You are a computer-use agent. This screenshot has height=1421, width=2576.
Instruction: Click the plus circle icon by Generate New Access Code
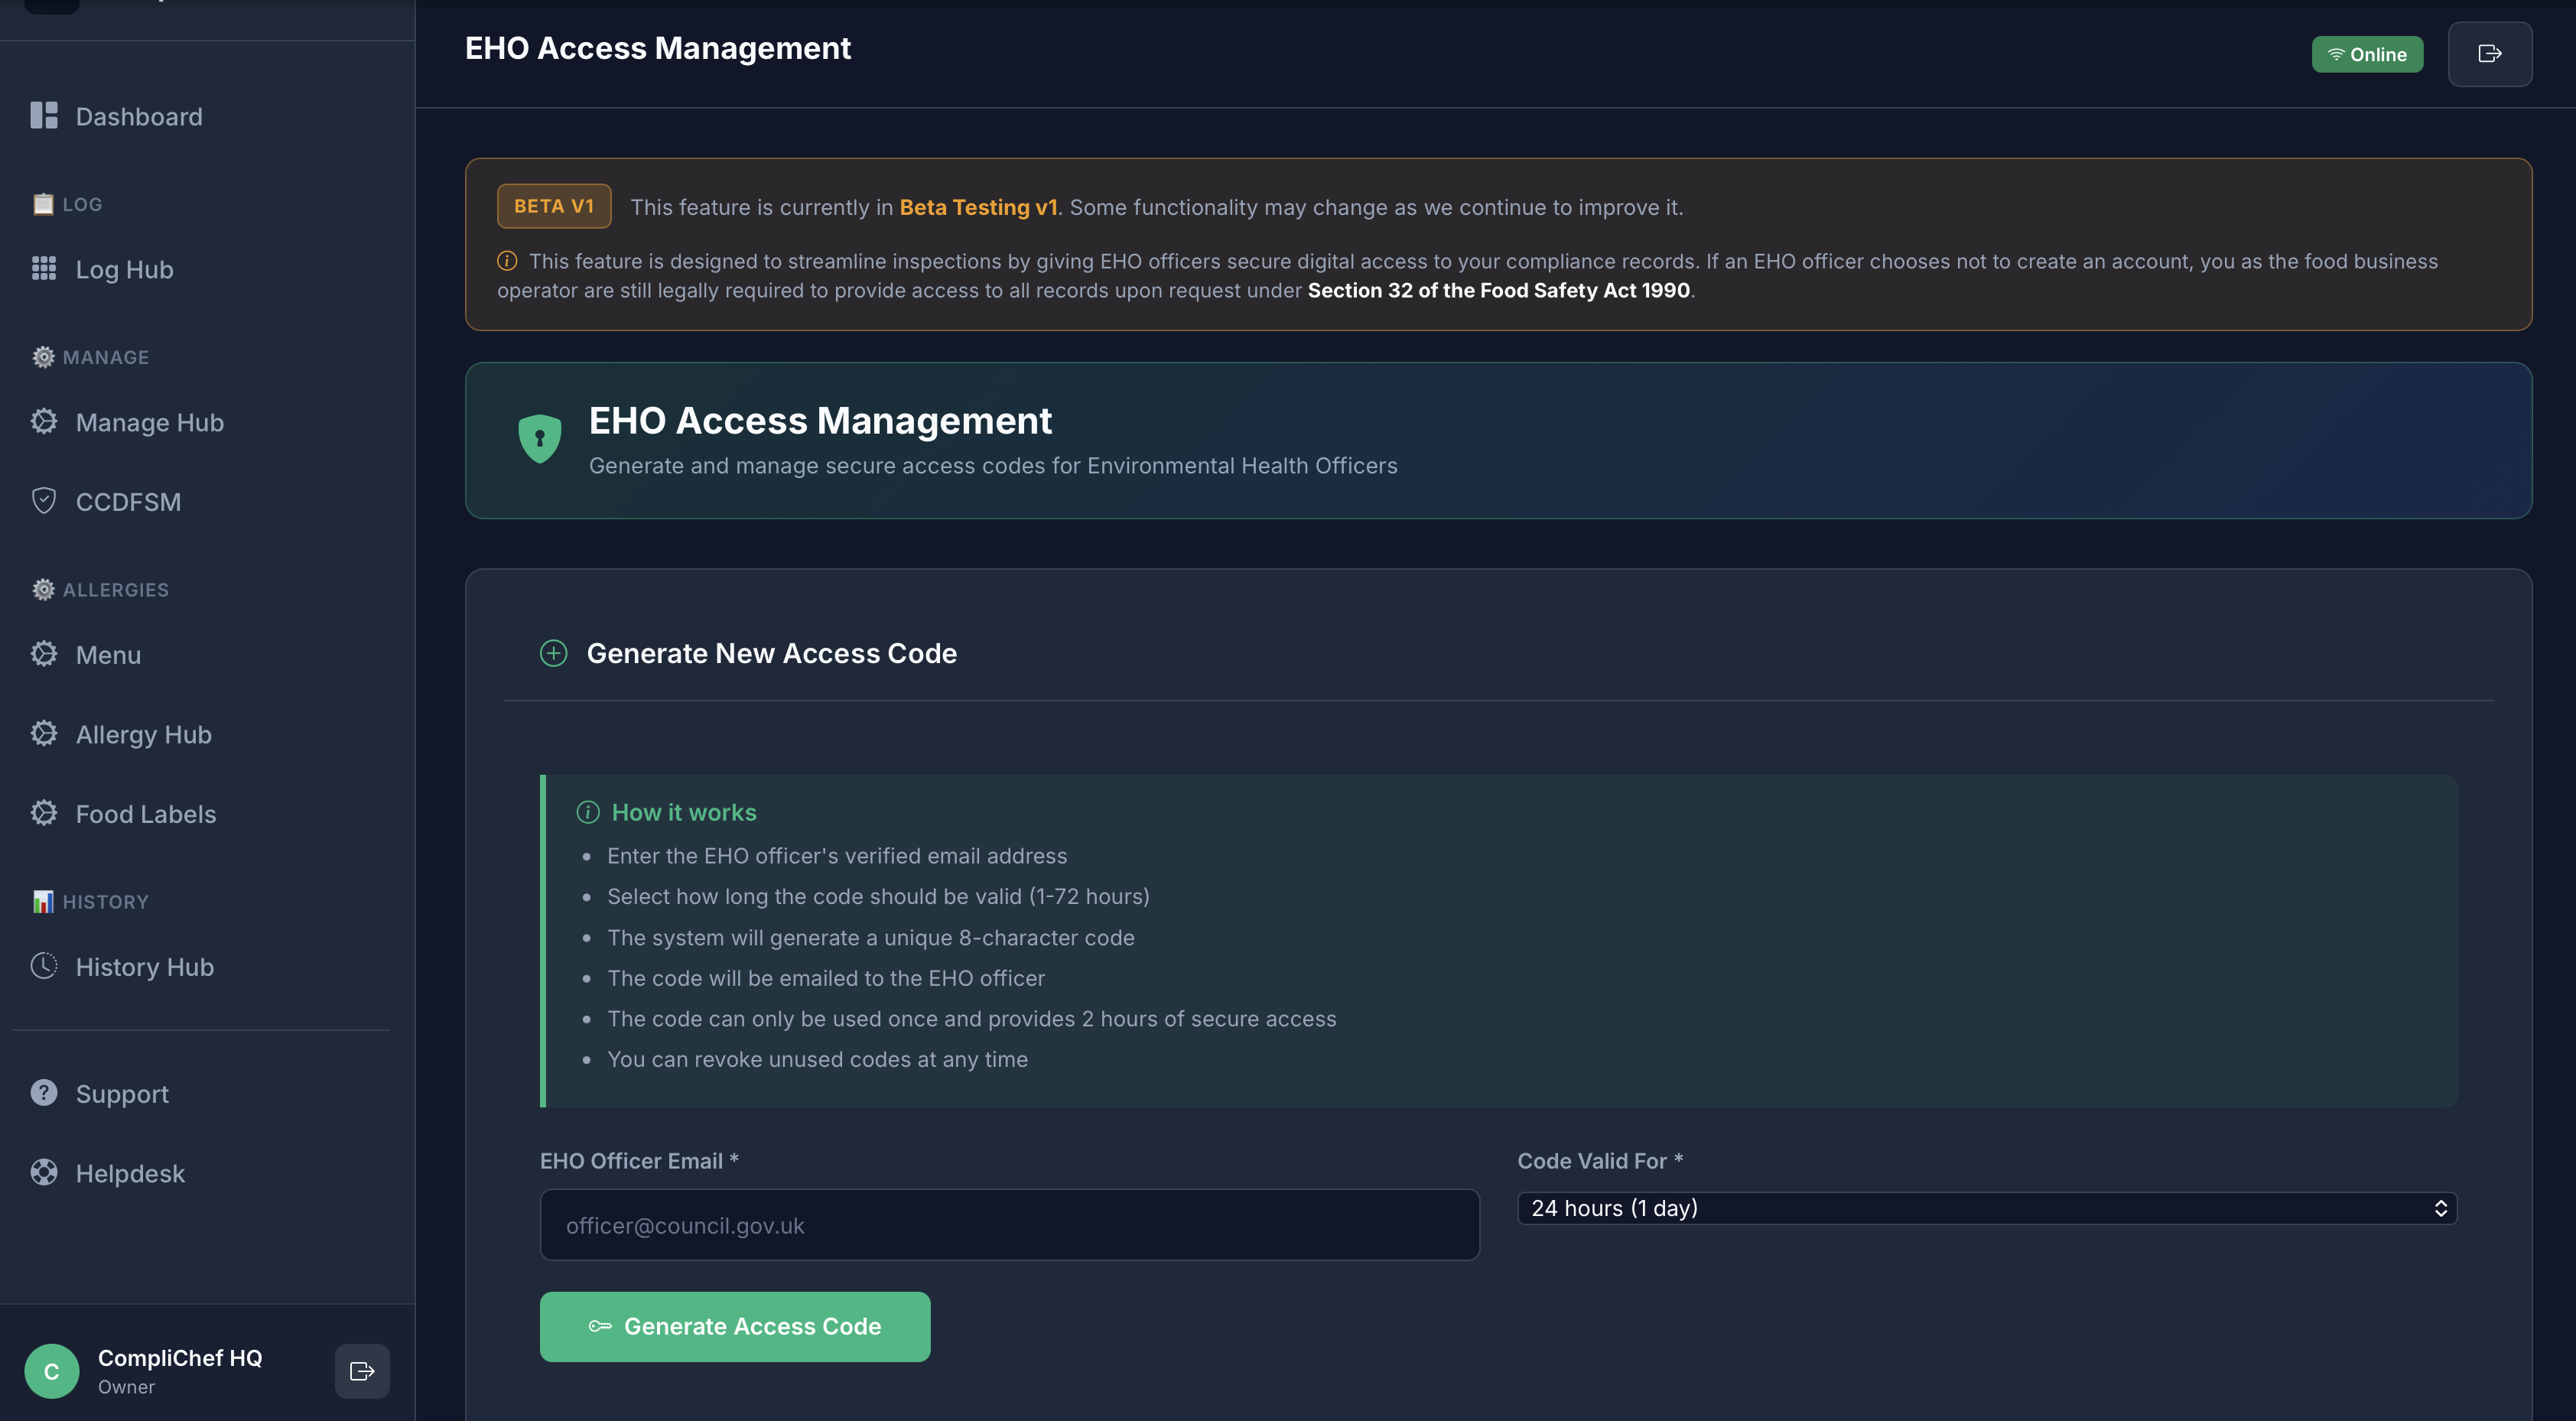click(553, 653)
